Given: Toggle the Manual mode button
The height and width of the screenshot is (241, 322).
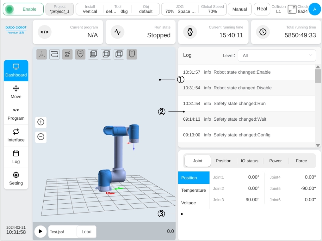Looking at the screenshot, I should coord(239,9).
